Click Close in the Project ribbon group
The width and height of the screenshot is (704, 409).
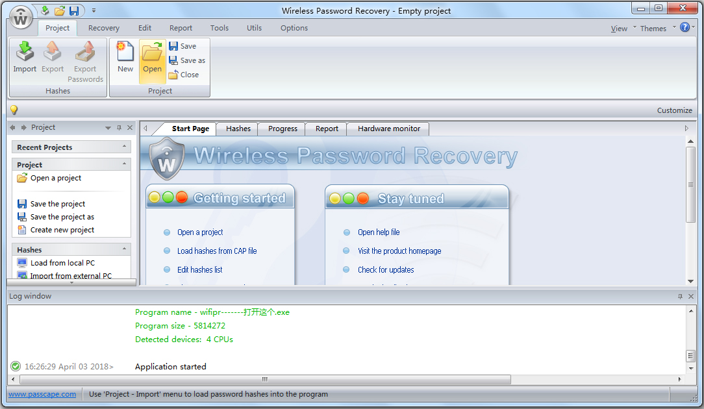(184, 75)
